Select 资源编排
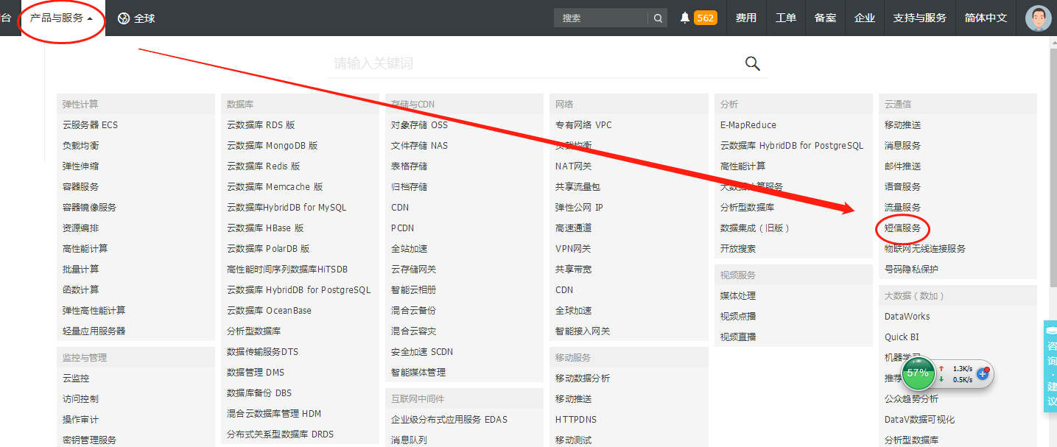 coord(80,228)
